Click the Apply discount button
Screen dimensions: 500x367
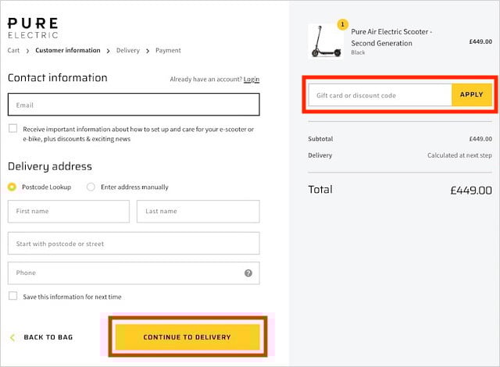point(472,94)
